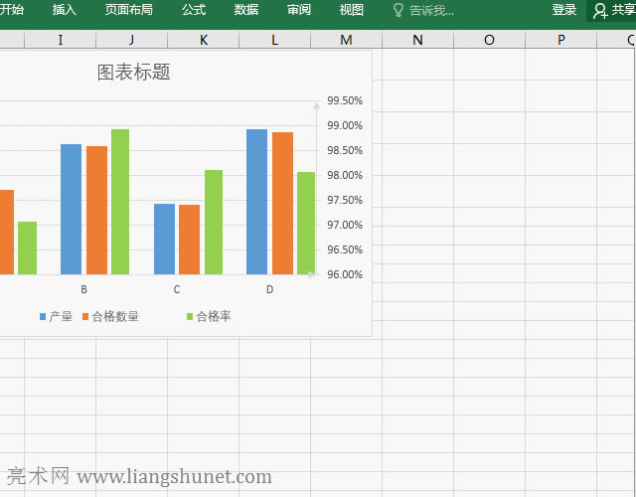The height and width of the screenshot is (497, 636).
Task: Select the 数据 ribbon tab
Action: [246, 10]
